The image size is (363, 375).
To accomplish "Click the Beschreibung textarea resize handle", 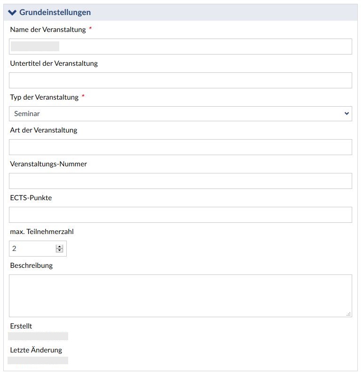I will point(348,314).
